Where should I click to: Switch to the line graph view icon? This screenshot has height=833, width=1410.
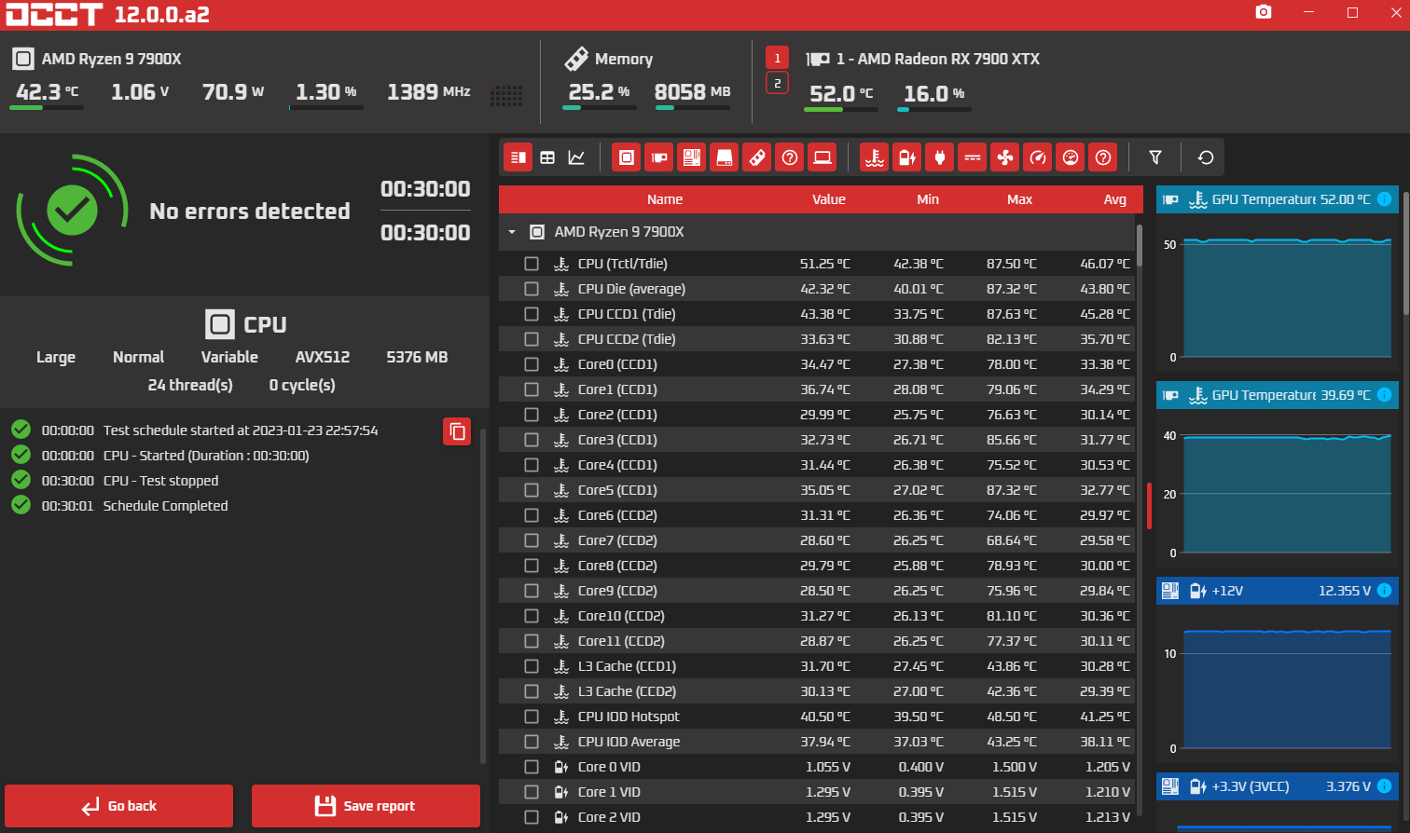576,157
